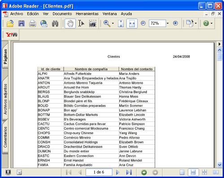Image resolution: width=224 pixels, height=178 pixels.
Task: Open Help with the green question icon
Action: pyautogui.click(x=206, y=23)
